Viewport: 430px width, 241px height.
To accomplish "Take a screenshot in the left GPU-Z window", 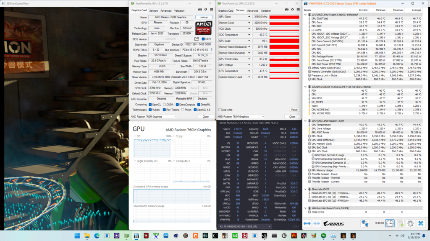I will [200, 10].
